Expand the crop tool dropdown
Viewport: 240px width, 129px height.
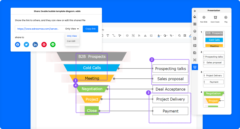(x=174, y=36)
